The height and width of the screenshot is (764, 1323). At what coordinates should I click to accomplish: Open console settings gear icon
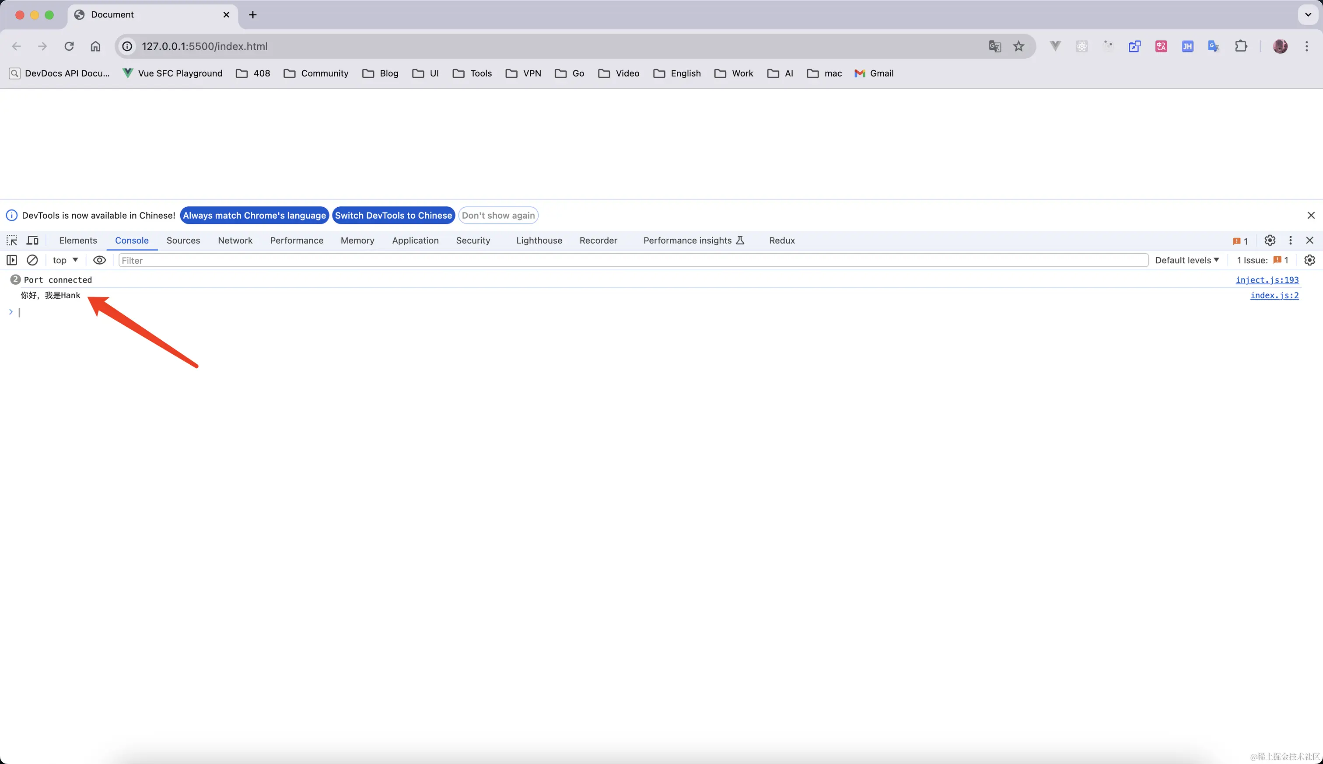1309,260
